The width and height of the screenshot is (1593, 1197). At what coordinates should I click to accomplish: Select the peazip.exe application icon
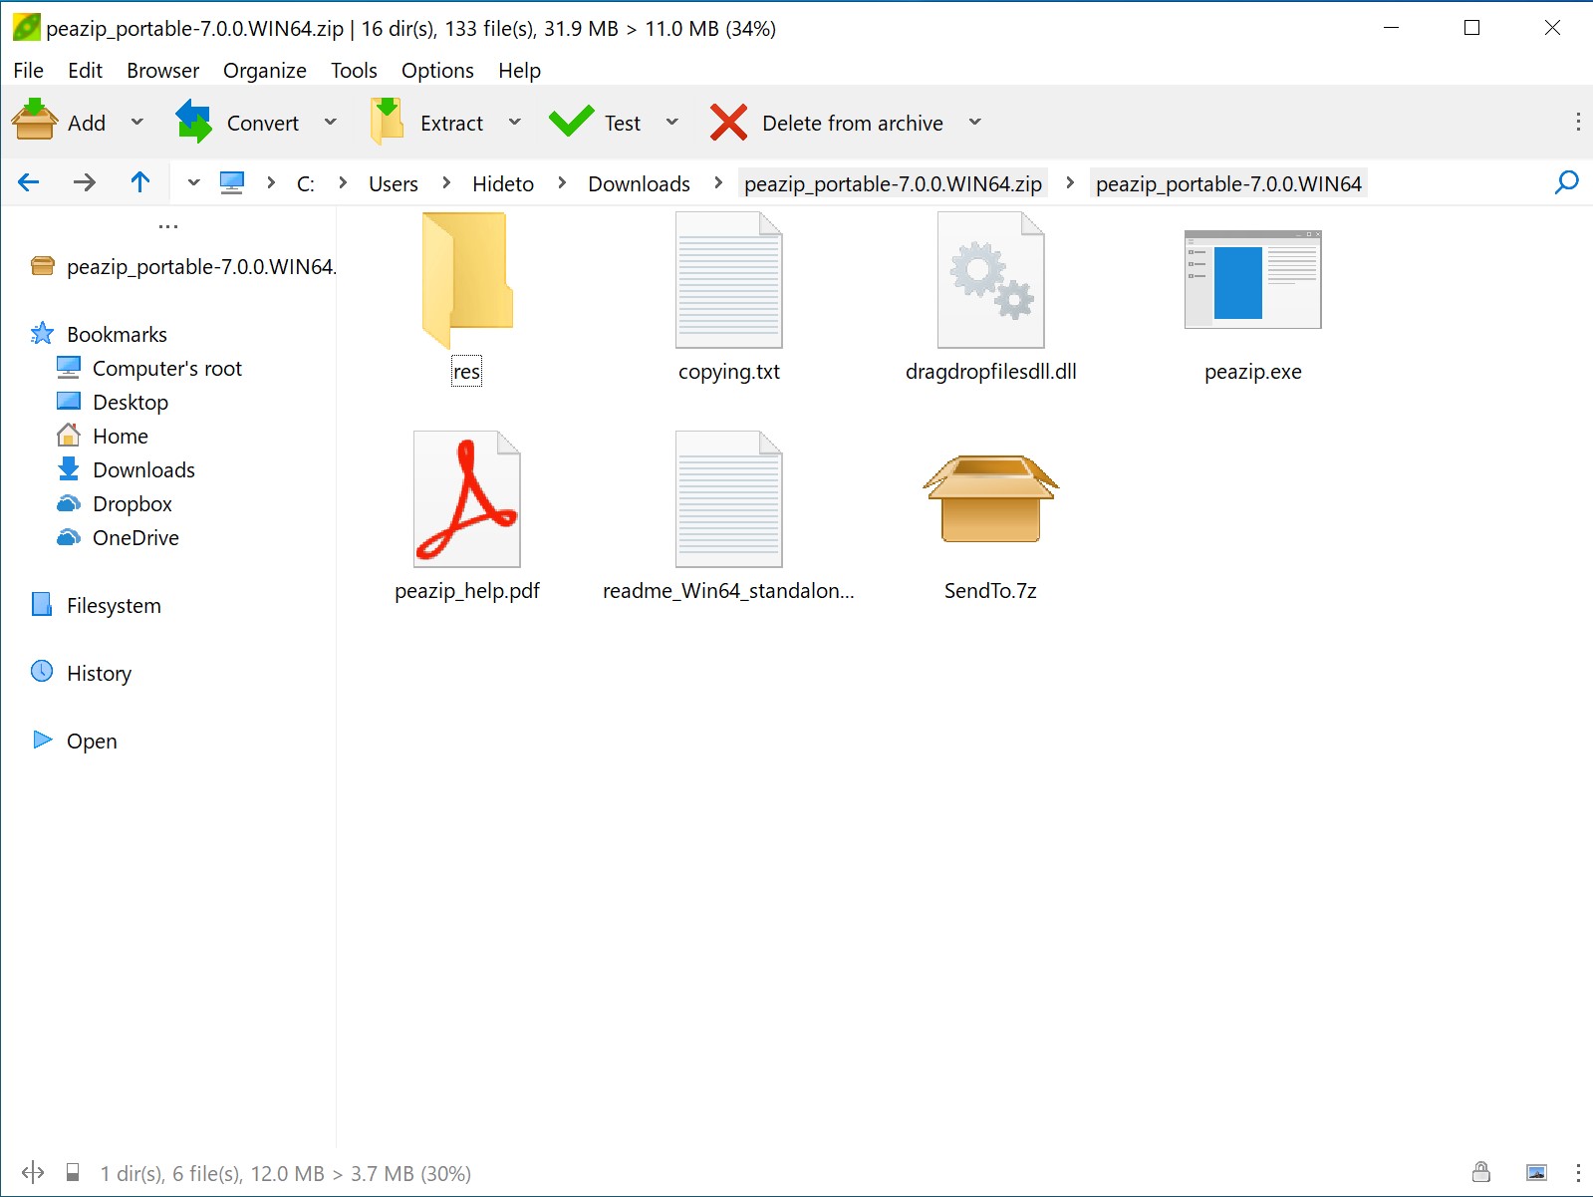(1252, 280)
